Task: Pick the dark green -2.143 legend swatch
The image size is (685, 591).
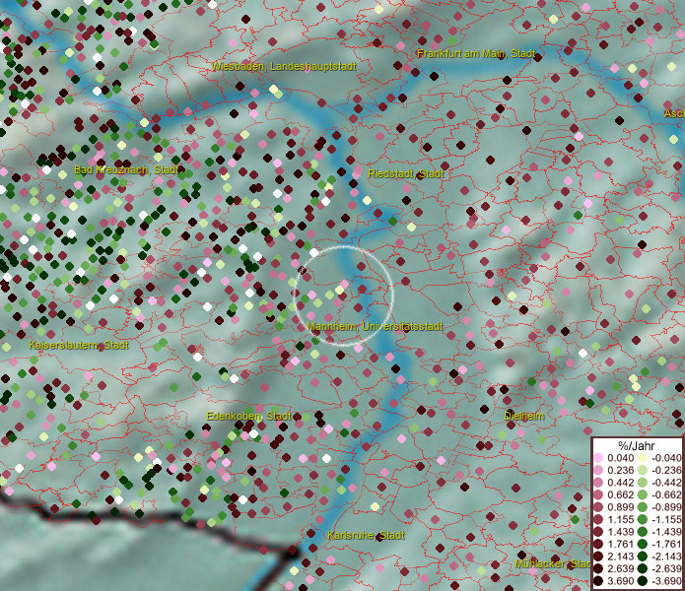Action: 643,557
